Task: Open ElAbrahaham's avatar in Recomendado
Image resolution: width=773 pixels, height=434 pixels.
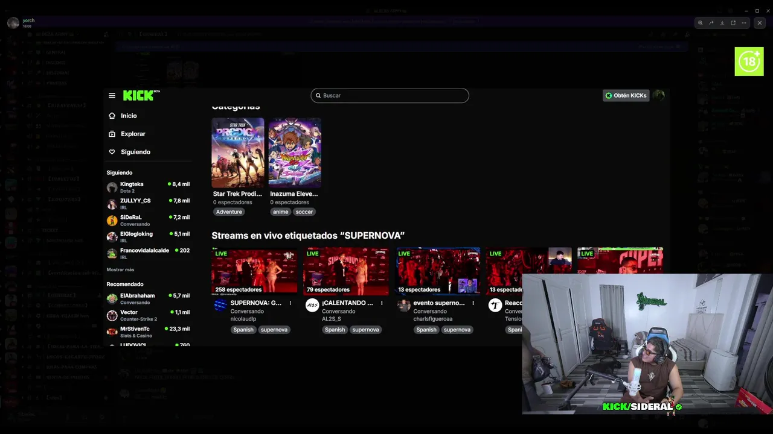Action: (x=112, y=299)
